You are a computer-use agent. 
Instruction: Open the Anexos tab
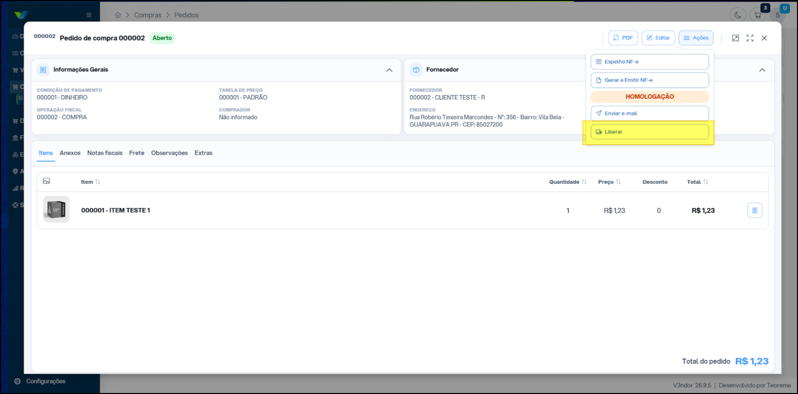[x=70, y=153]
